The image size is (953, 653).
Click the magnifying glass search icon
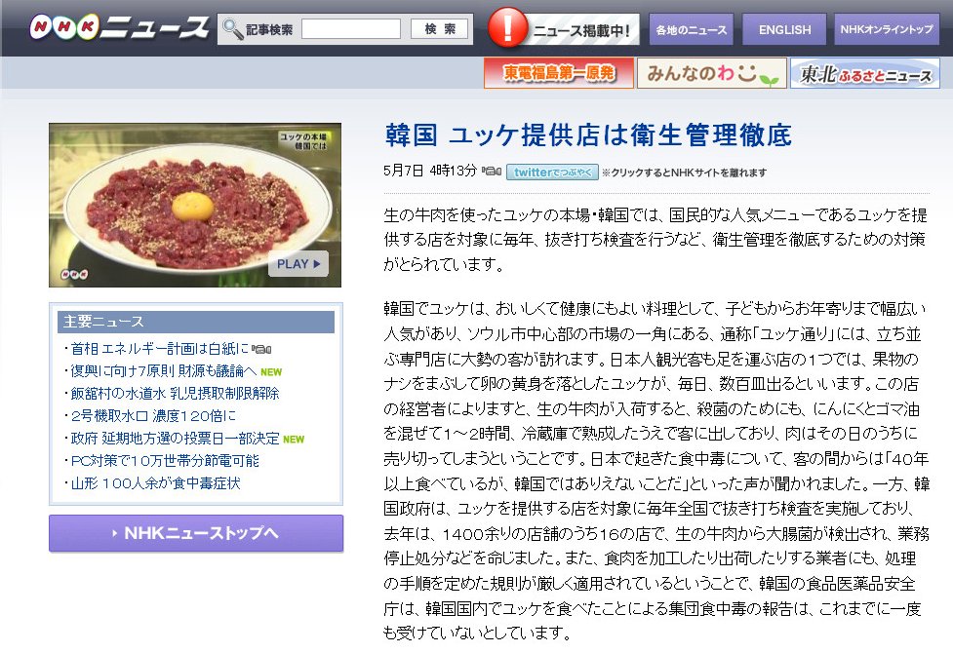click(232, 28)
